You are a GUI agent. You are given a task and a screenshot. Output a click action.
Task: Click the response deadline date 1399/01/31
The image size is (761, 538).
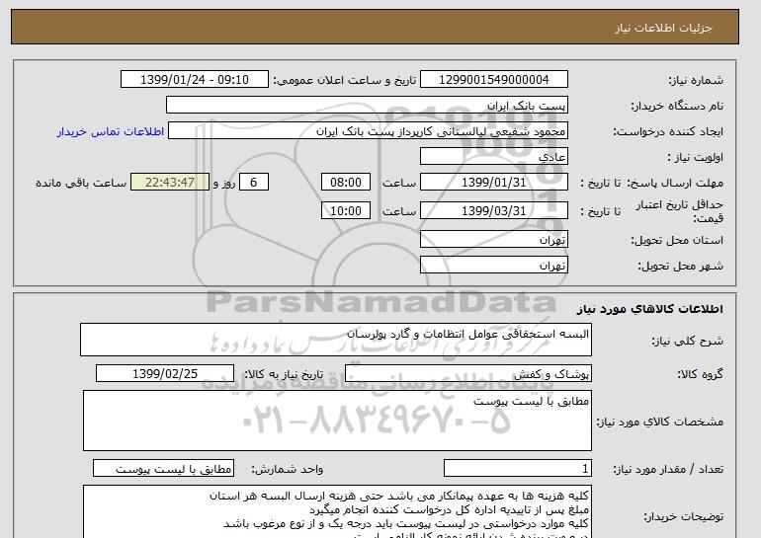tap(493, 183)
